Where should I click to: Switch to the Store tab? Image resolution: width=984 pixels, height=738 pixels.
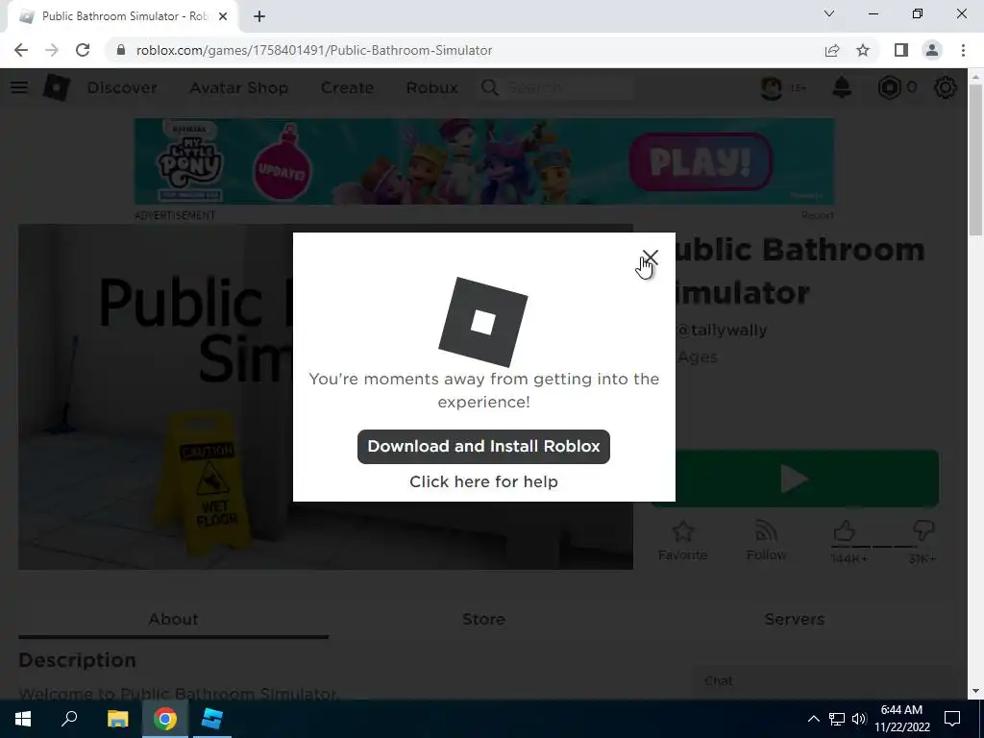(x=483, y=620)
